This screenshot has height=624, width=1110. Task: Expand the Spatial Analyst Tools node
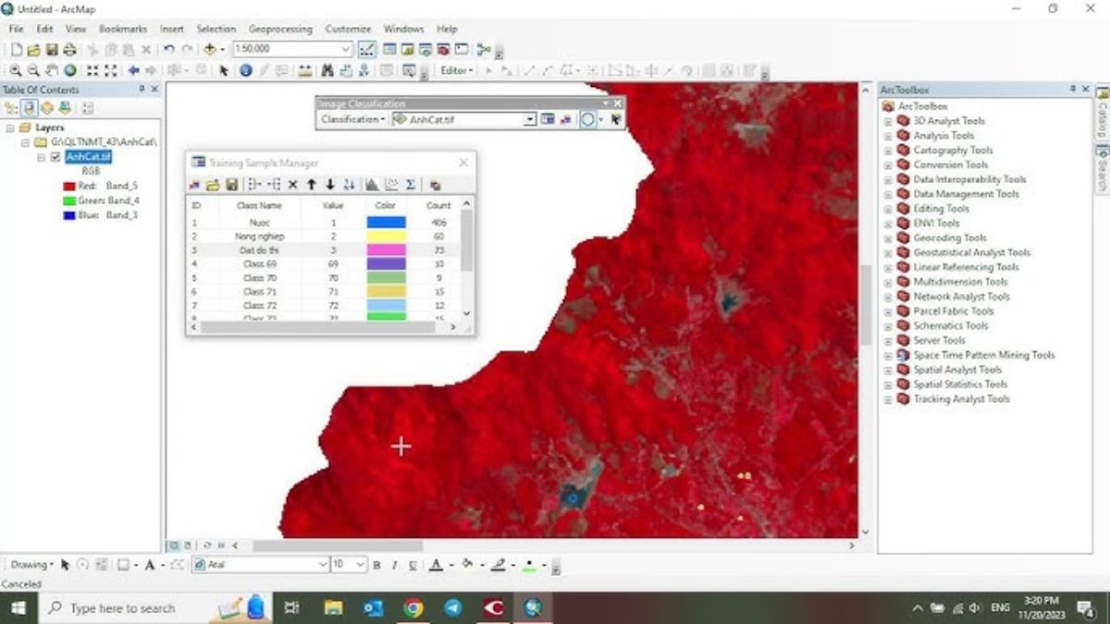pos(888,369)
